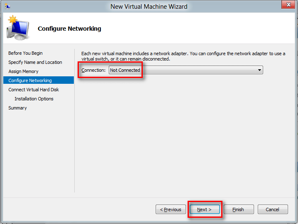Click the network adapter description text
298x224 pixels.
(183, 56)
